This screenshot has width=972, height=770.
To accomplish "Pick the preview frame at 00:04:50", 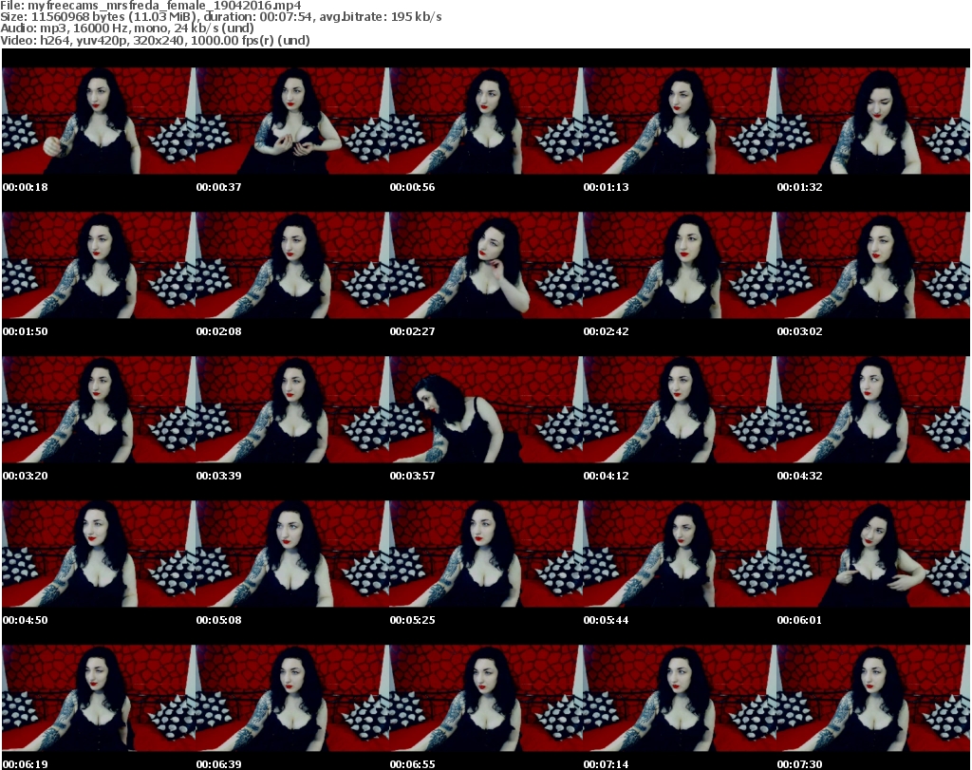I will (99, 554).
